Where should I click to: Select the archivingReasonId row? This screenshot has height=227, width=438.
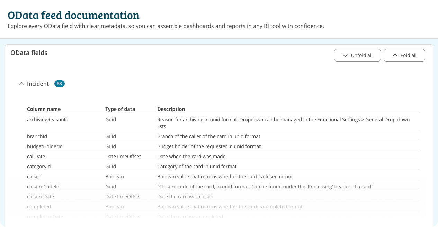(x=47, y=119)
